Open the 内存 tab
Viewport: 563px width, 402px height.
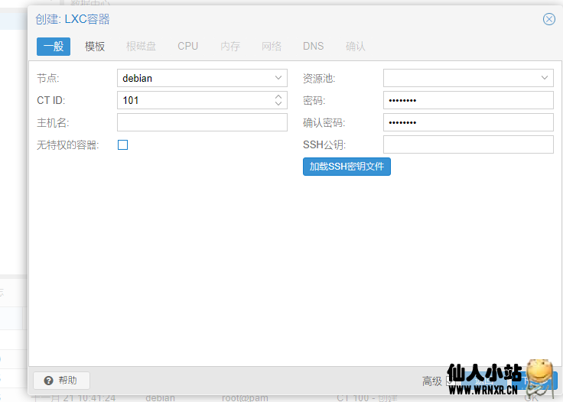(x=230, y=47)
